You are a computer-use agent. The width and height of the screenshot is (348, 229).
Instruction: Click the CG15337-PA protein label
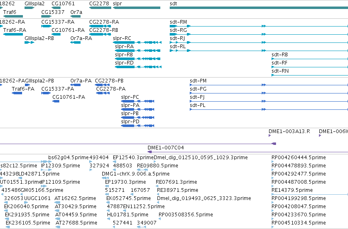tap(58, 89)
